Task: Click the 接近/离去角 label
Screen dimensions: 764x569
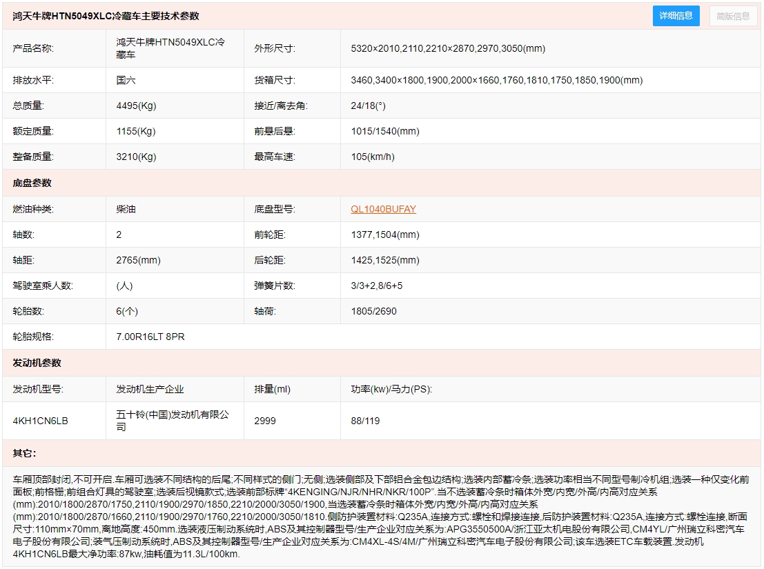Action: coord(281,106)
